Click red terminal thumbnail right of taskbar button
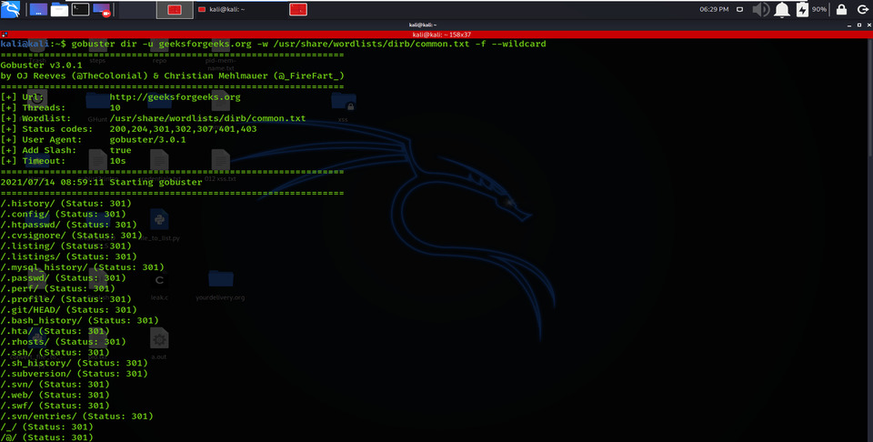The height and width of the screenshot is (442, 873). tap(298, 9)
